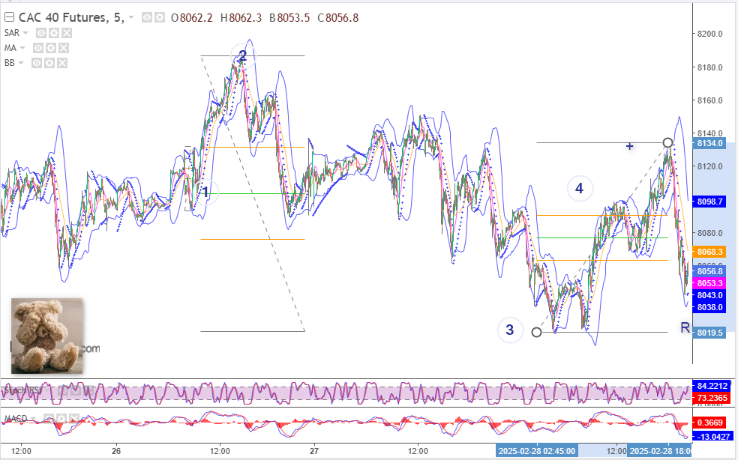Toggle MACD visibility eye icon
738x460 pixels.
pyautogui.click(x=49, y=419)
